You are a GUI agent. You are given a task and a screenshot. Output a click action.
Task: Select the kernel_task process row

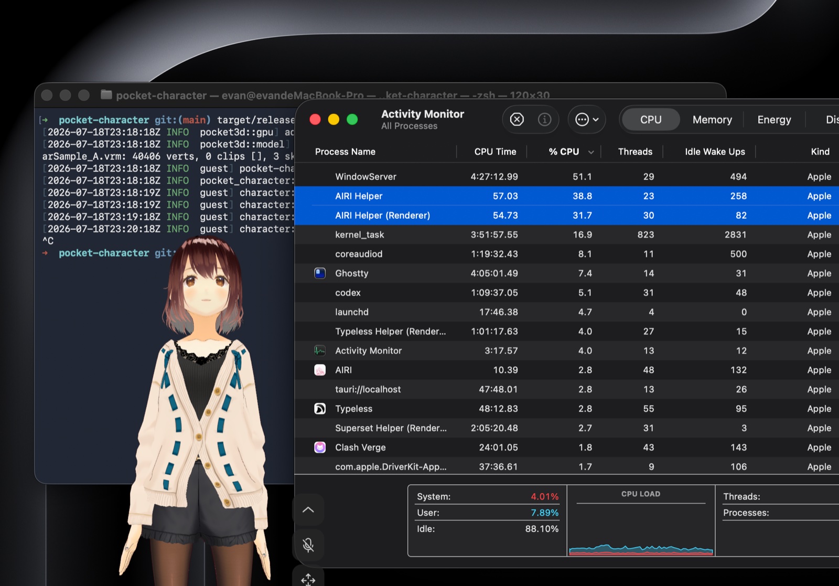(567, 235)
